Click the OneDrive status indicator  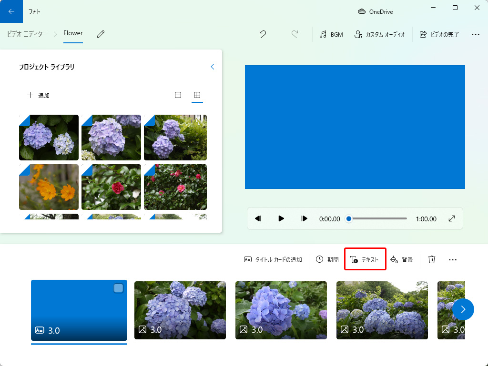[375, 12]
